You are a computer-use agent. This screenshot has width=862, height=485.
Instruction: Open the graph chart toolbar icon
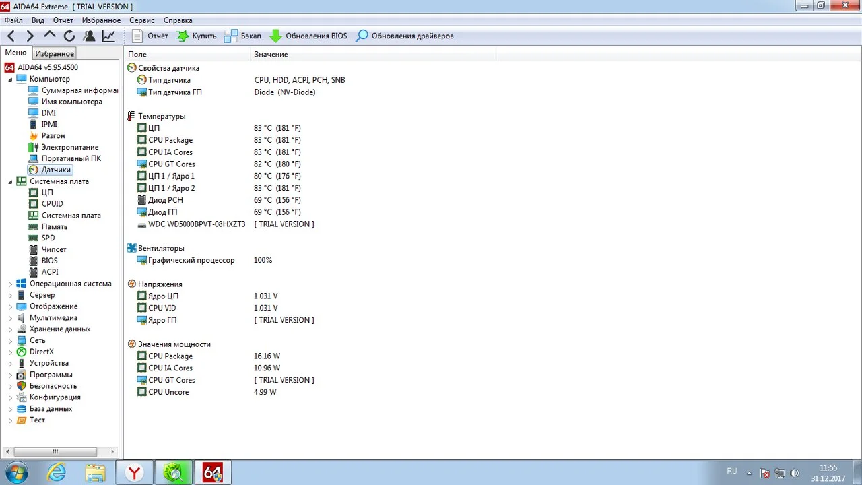[108, 36]
